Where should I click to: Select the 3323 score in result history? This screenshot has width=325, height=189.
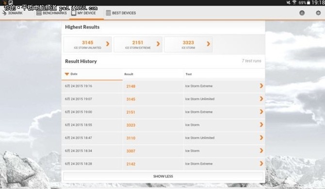coord(131,125)
